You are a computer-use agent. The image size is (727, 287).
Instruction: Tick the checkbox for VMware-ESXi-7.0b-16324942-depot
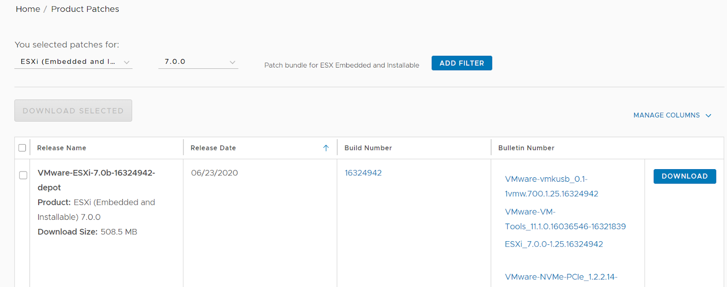pyautogui.click(x=23, y=175)
